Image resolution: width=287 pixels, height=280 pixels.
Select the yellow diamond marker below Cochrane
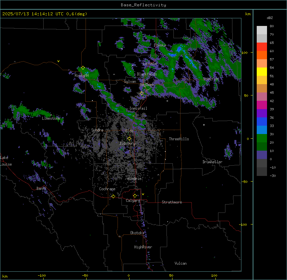pyautogui.click(x=113, y=197)
